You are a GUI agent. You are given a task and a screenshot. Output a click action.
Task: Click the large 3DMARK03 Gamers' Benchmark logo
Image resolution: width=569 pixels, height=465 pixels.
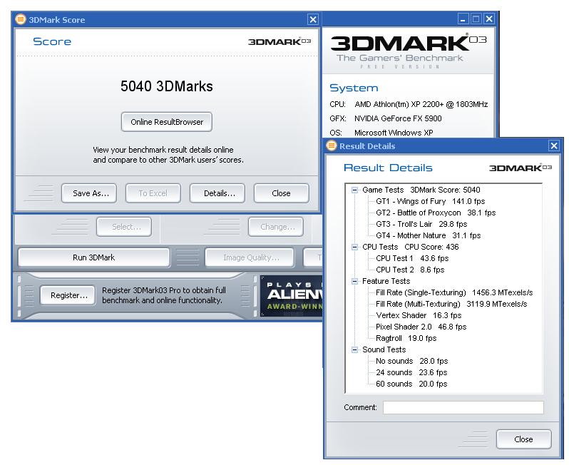pyautogui.click(x=408, y=51)
